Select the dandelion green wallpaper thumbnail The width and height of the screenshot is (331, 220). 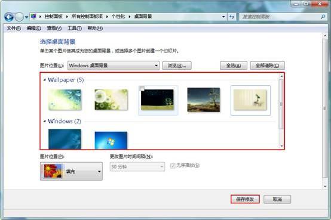(x=111, y=100)
